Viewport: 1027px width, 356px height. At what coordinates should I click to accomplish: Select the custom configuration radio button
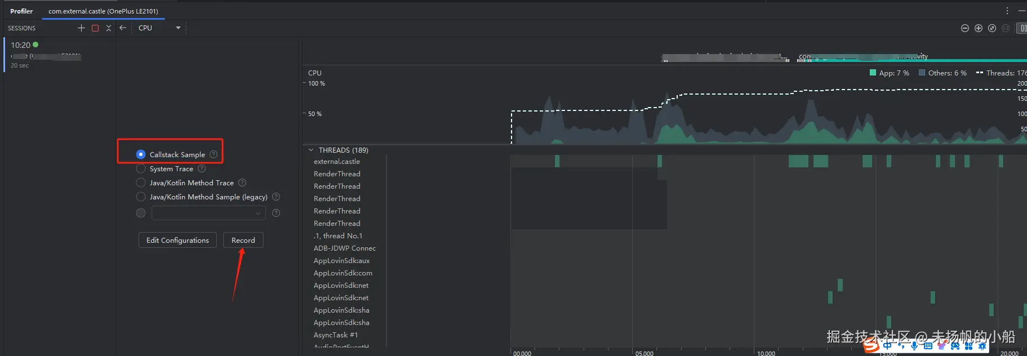pos(141,213)
